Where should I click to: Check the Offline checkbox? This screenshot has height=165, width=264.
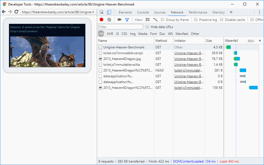pos(252,20)
